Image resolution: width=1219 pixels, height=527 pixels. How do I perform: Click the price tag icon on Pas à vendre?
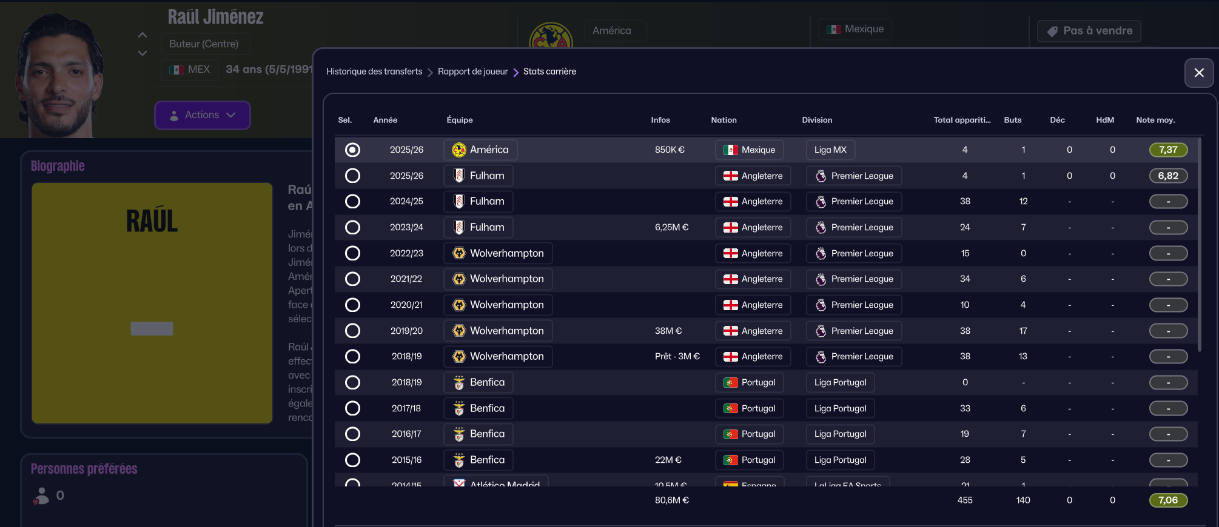1052,31
